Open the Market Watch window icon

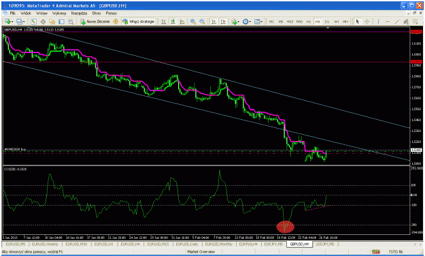(33, 22)
